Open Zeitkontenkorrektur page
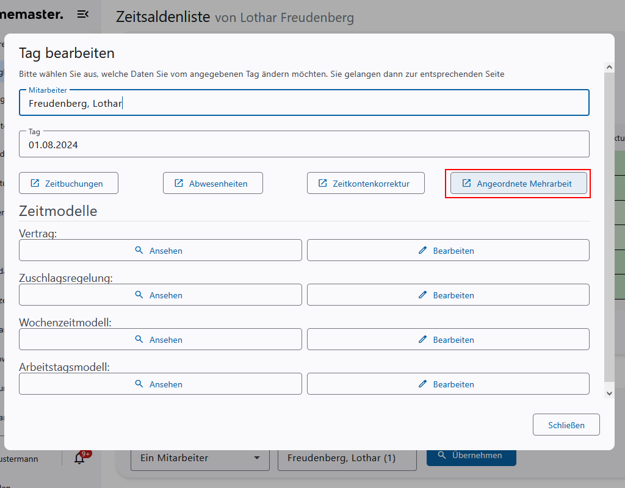 click(x=365, y=183)
